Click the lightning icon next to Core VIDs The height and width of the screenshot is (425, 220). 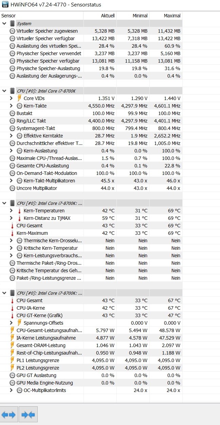click(x=19, y=98)
